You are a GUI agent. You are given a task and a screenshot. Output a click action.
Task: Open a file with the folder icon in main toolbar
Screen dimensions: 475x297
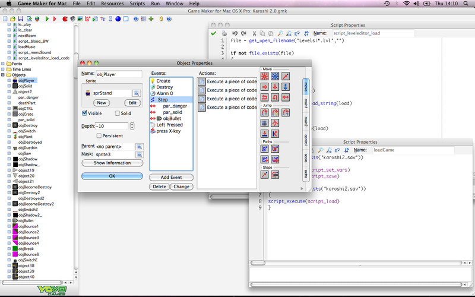(x=12, y=19)
